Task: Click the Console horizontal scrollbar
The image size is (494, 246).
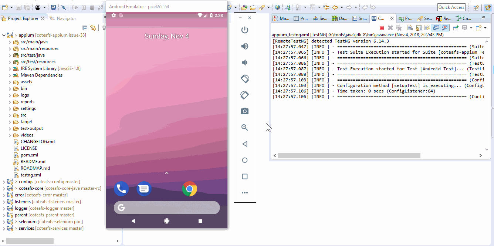Action: pos(349,156)
